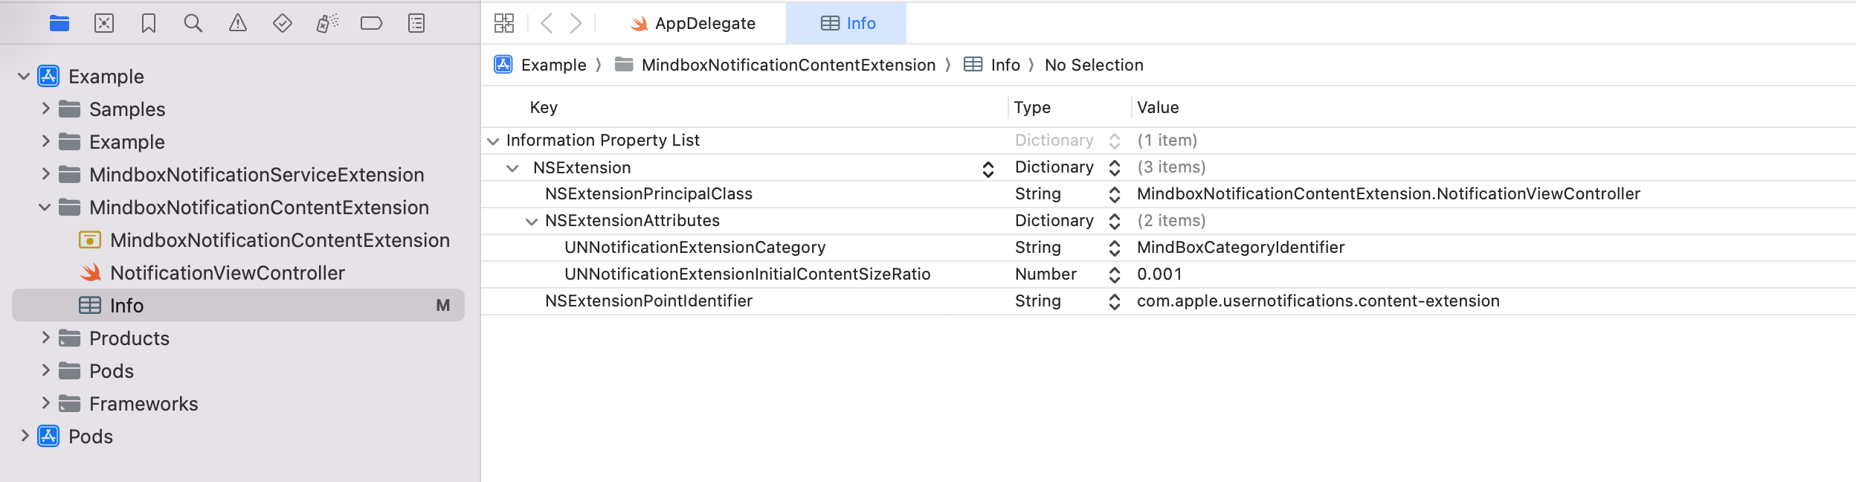Viewport: 1856px width, 482px height.
Task: Edit the com.apple.usernotifications.content-extension value
Action: coord(1318,301)
